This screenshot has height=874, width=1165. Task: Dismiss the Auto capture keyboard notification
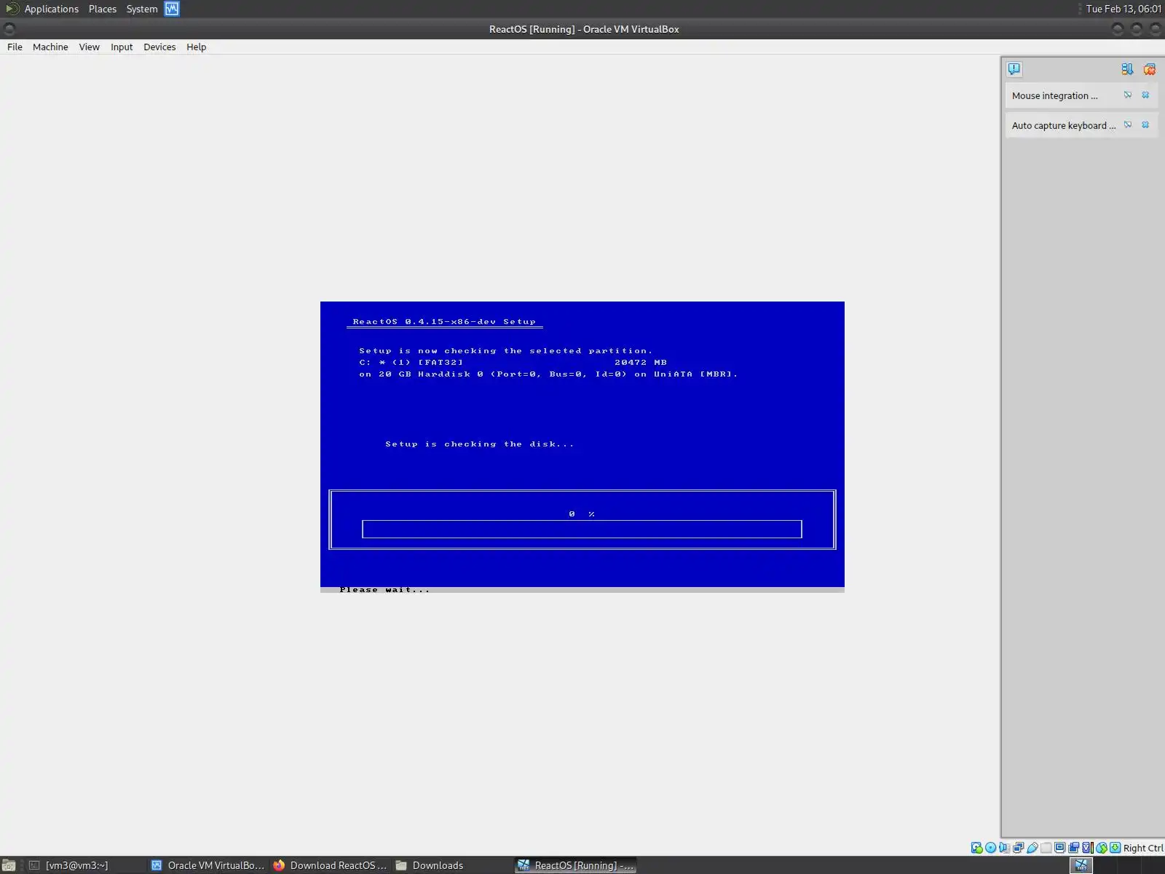(x=1145, y=125)
